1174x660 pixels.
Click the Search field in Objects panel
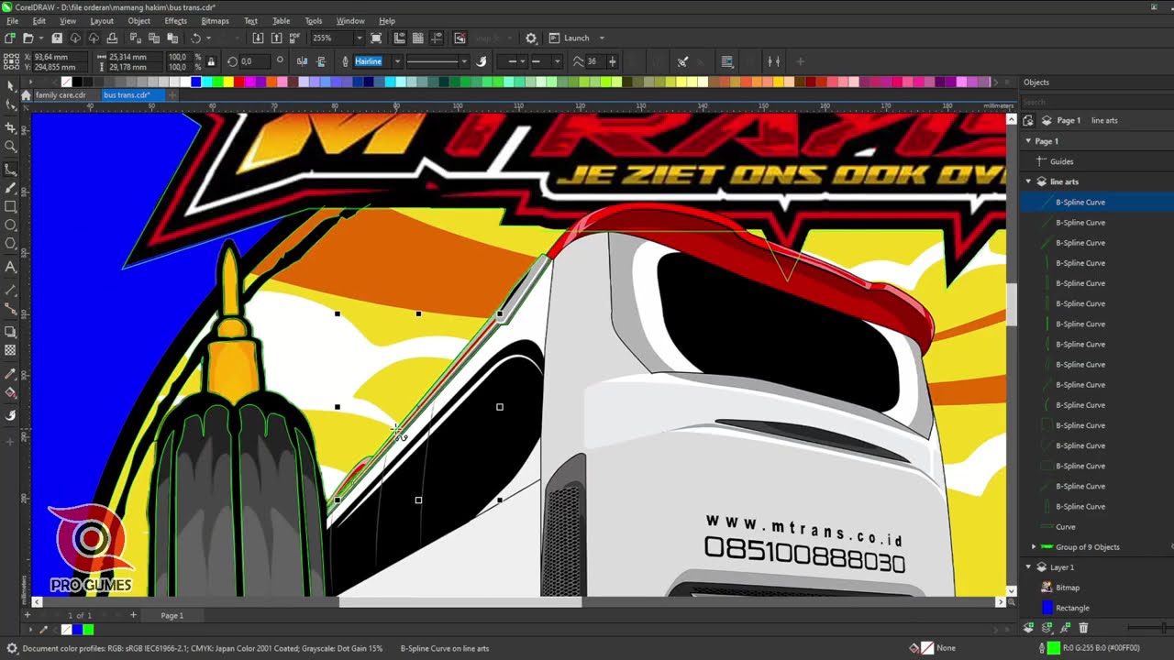(x=1096, y=102)
